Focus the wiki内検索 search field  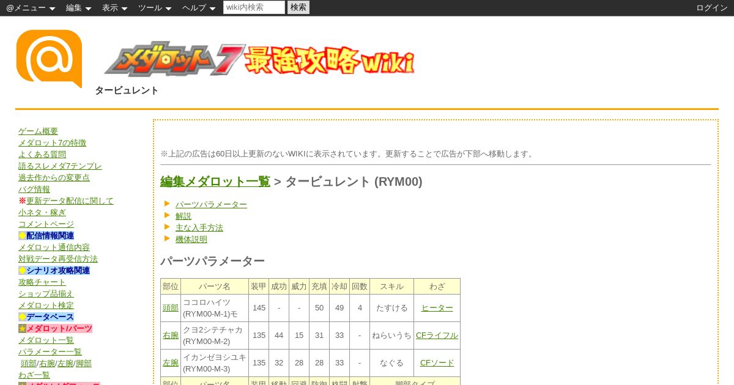tap(254, 7)
